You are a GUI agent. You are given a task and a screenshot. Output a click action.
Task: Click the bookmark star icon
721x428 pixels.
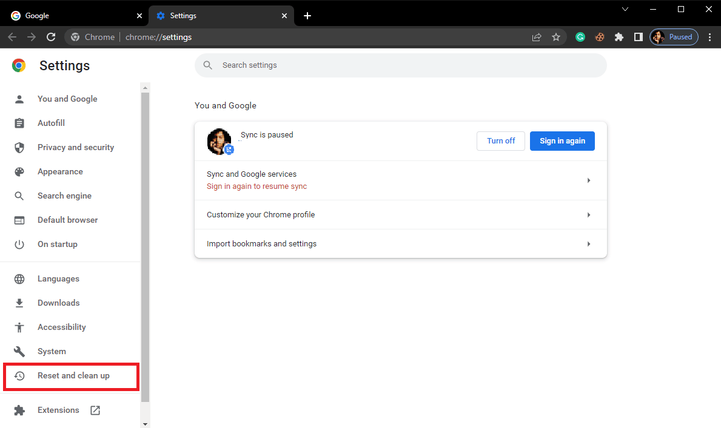pos(556,37)
